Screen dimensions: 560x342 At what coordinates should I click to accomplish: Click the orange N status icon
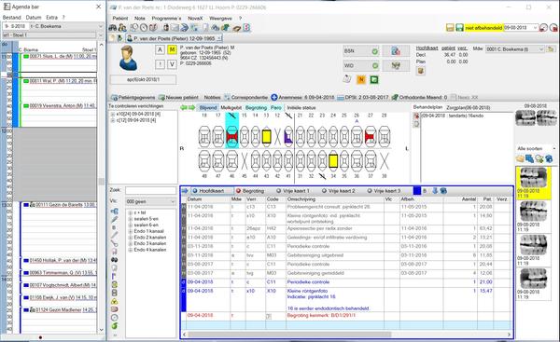click(x=360, y=79)
